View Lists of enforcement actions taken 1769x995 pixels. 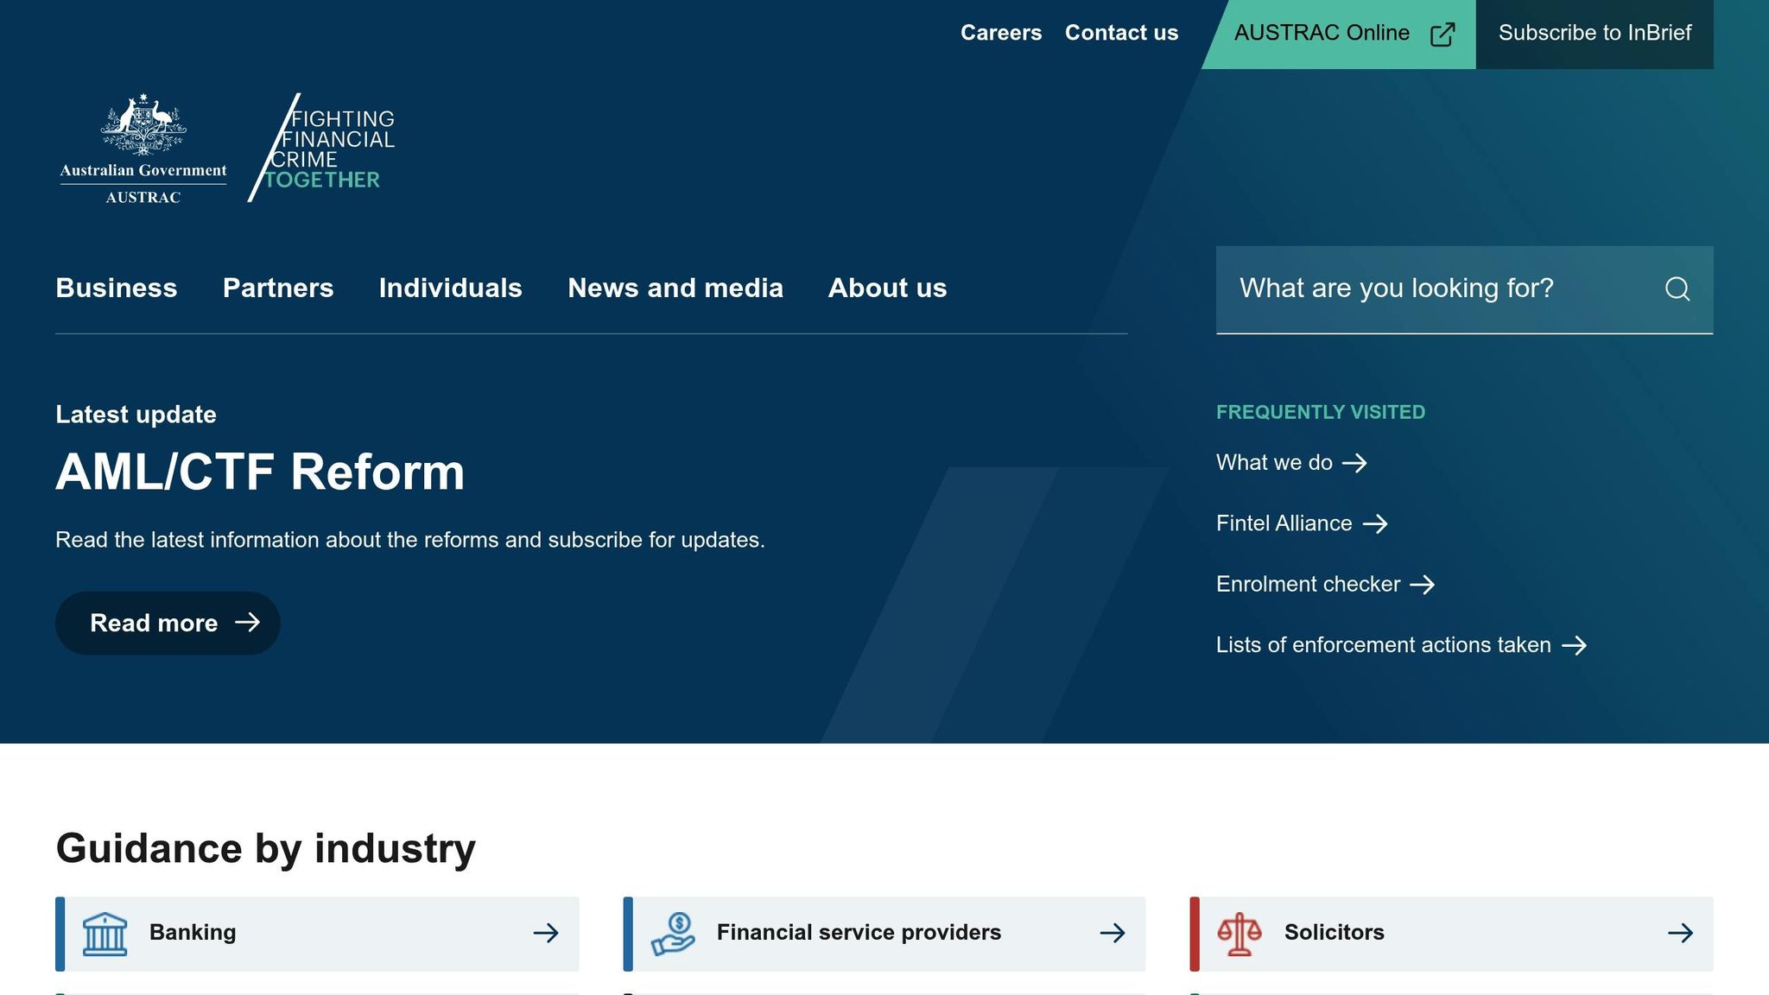(1402, 645)
